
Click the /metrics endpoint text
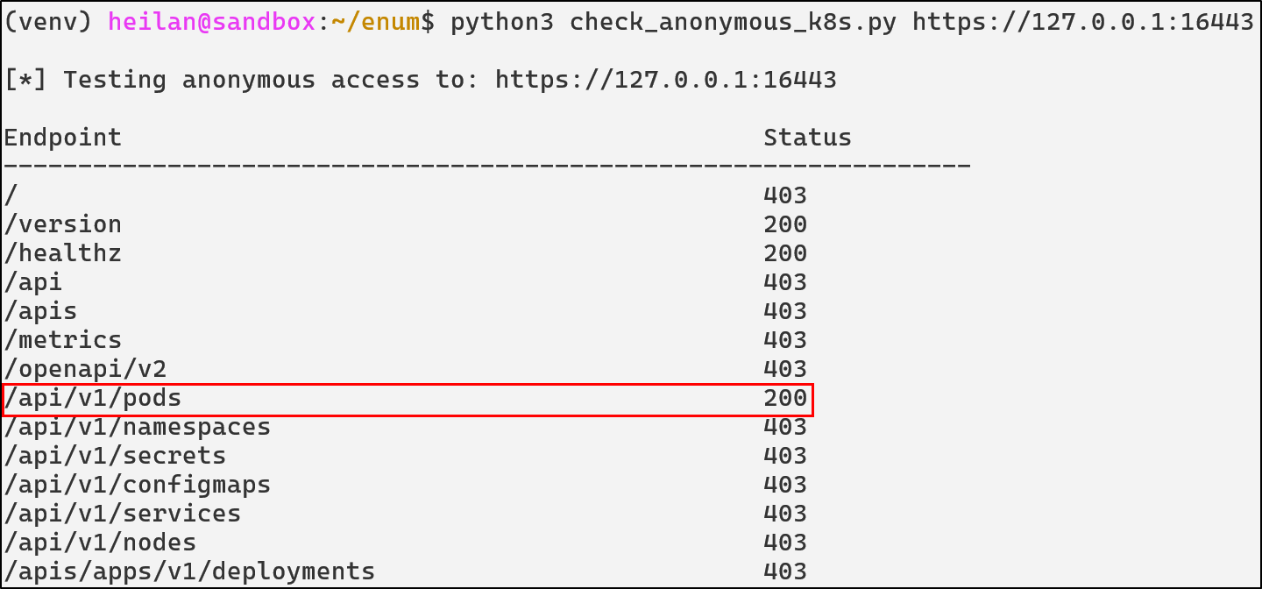(x=63, y=340)
